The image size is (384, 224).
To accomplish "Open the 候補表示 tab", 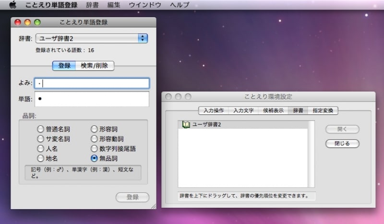I will point(273,111).
